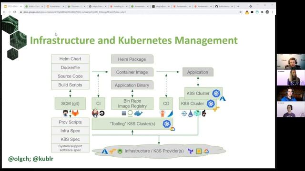Click AWS logo in Infrastructure provider cloud
Screen dimensions: 305x171
click(x=112, y=151)
